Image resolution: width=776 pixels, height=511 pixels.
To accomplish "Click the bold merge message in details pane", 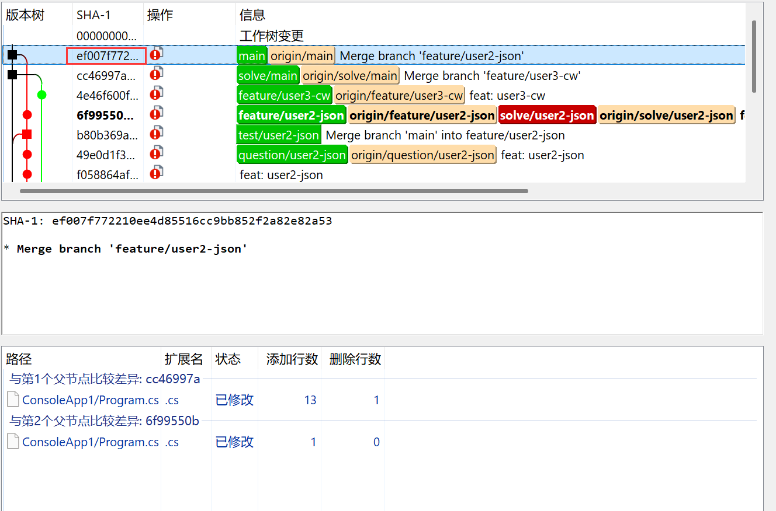I will pyautogui.click(x=133, y=249).
